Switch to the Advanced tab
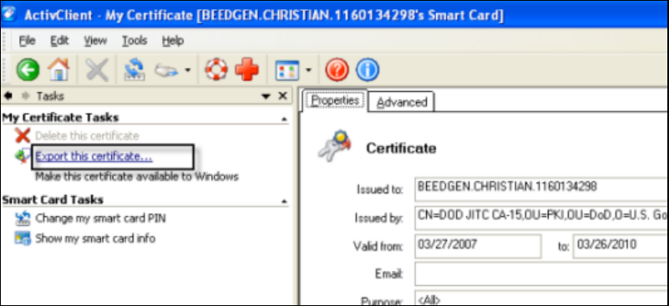This screenshot has height=306, width=669. tap(402, 103)
